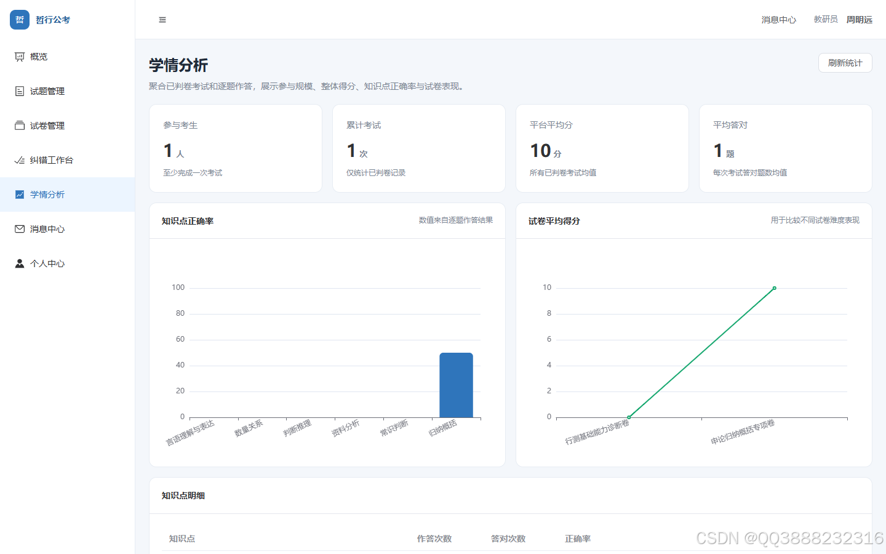Open 概览 from the sidebar menu

(x=68, y=57)
